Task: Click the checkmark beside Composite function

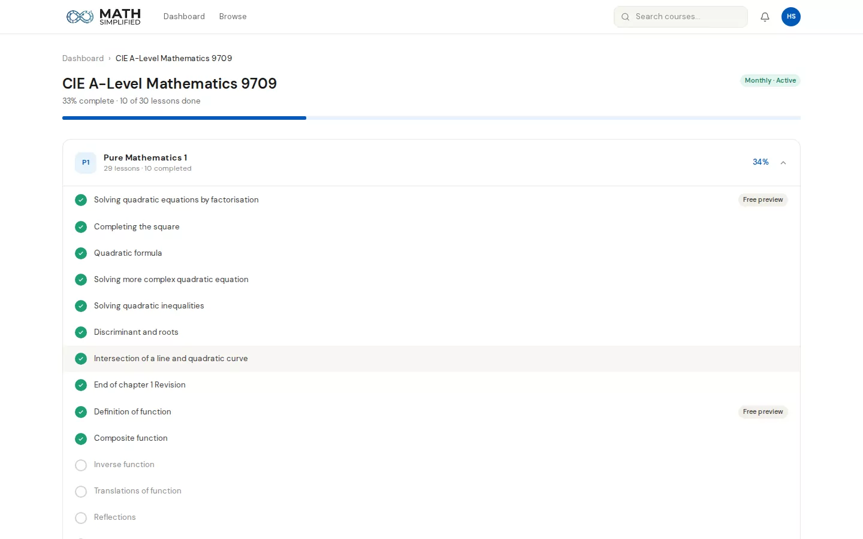Action: coord(81,439)
